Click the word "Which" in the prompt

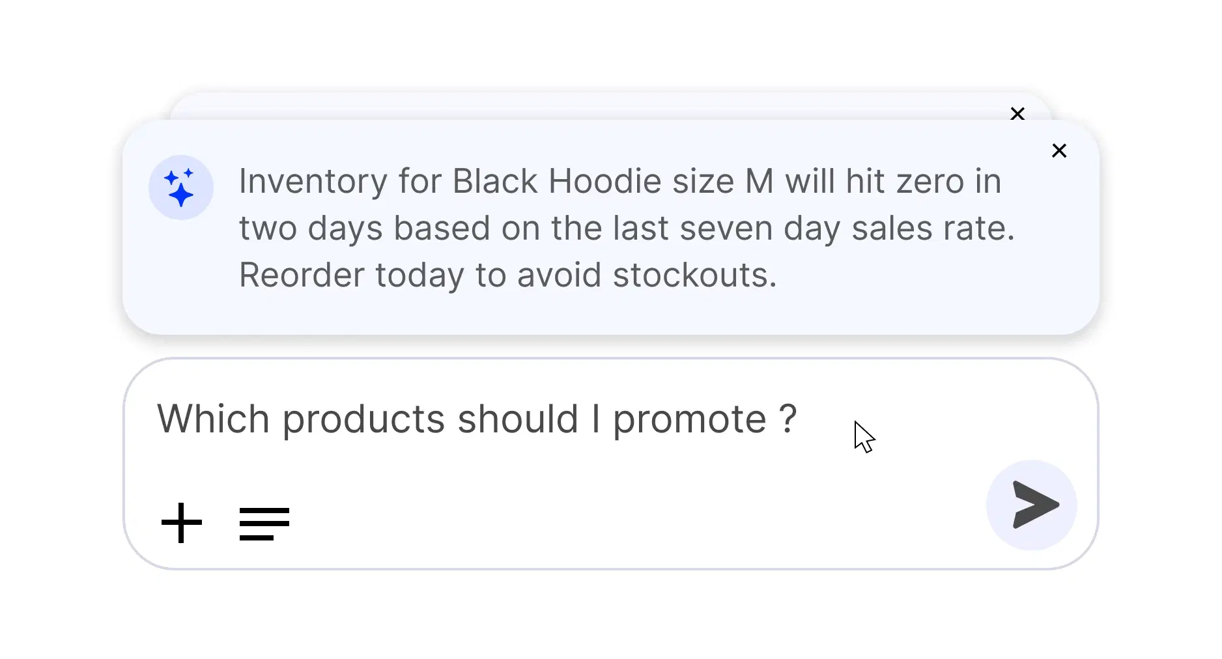pyautogui.click(x=213, y=419)
